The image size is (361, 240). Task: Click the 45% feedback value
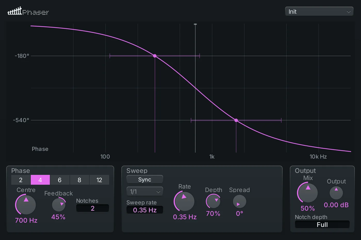pos(58,217)
